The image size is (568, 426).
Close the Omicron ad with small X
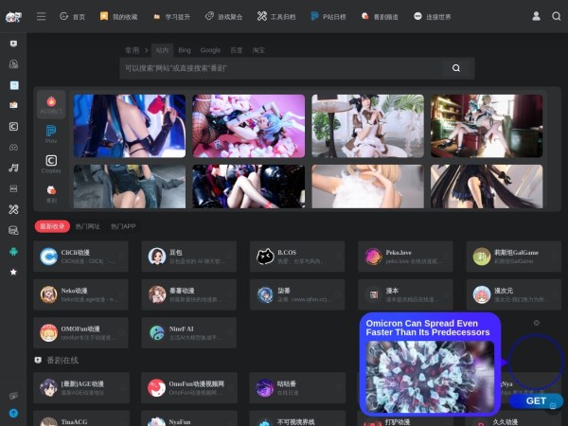coord(537,323)
